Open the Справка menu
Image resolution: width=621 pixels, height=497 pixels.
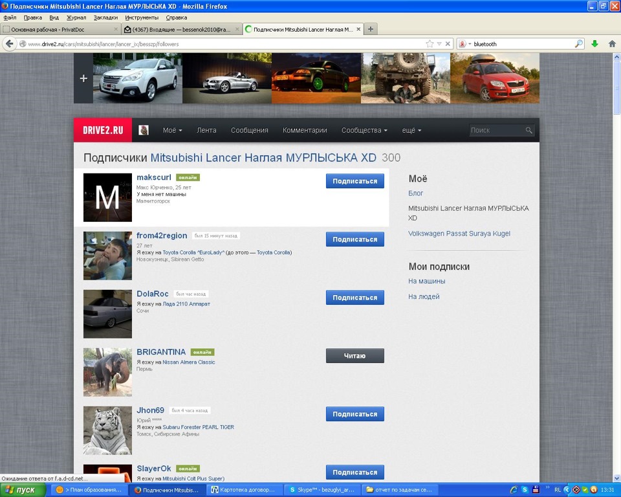pyautogui.click(x=176, y=17)
